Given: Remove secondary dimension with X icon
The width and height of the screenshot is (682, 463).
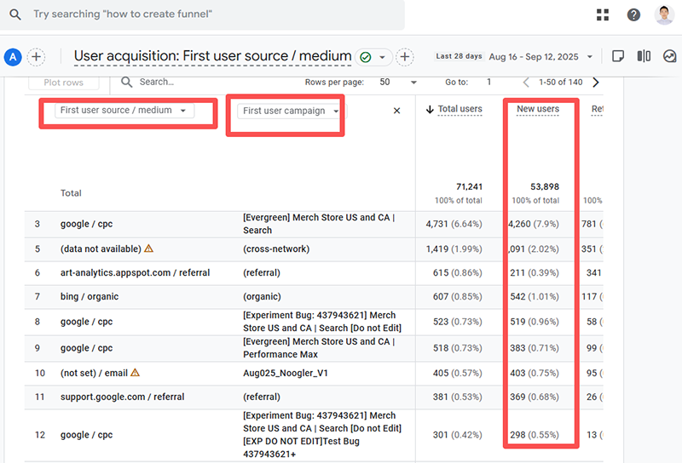Looking at the screenshot, I should click(396, 111).
